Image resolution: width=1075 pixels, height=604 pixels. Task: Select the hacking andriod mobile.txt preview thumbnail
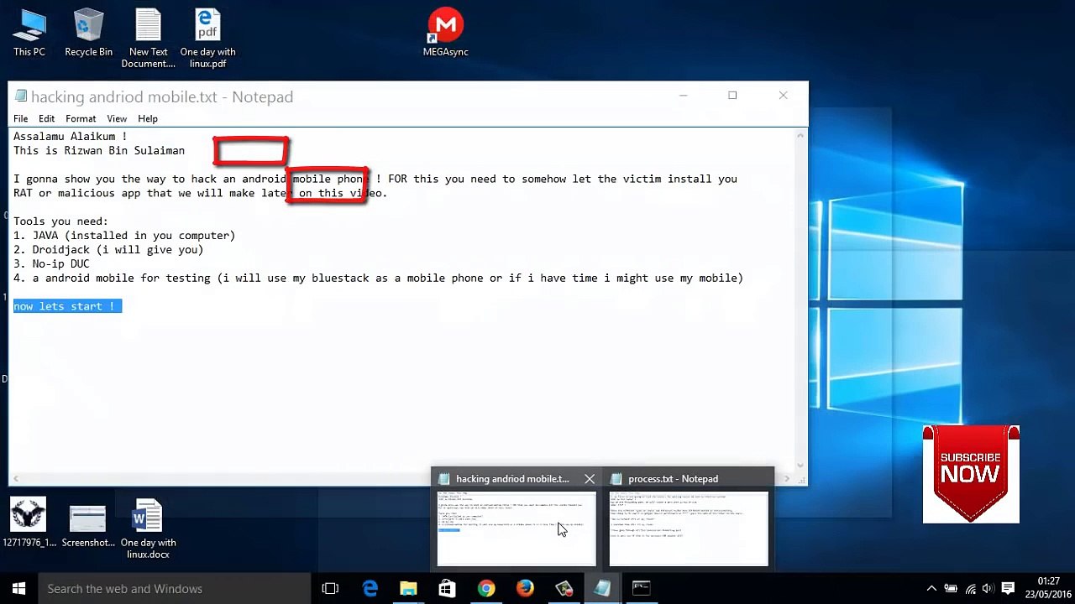tap(517, 528)
